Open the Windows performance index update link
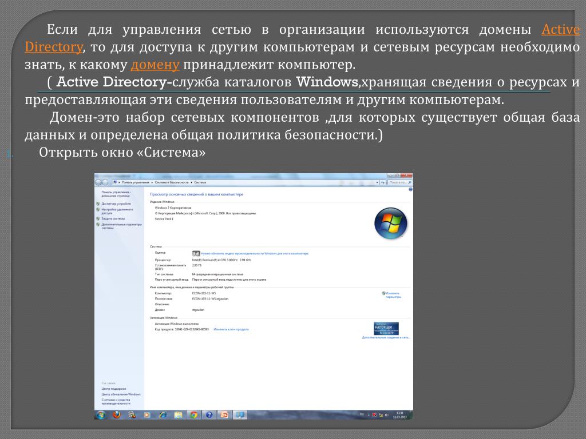586x439 pixels. pyautogui.click(x=255, y=253)
